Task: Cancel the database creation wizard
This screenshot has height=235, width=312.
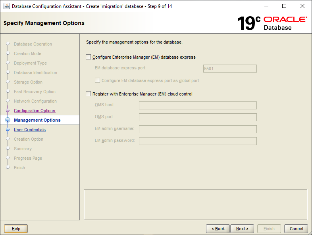Action: (296, 229)
